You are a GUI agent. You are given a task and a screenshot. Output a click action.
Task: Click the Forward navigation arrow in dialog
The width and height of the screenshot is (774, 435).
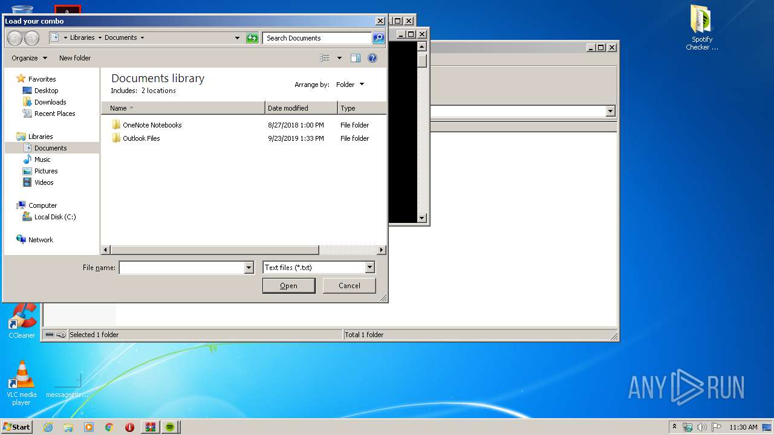point(31,38)
